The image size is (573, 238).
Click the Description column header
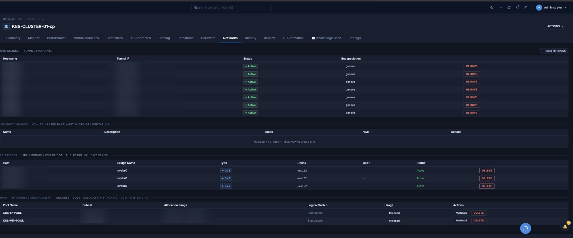coord(112,132)
